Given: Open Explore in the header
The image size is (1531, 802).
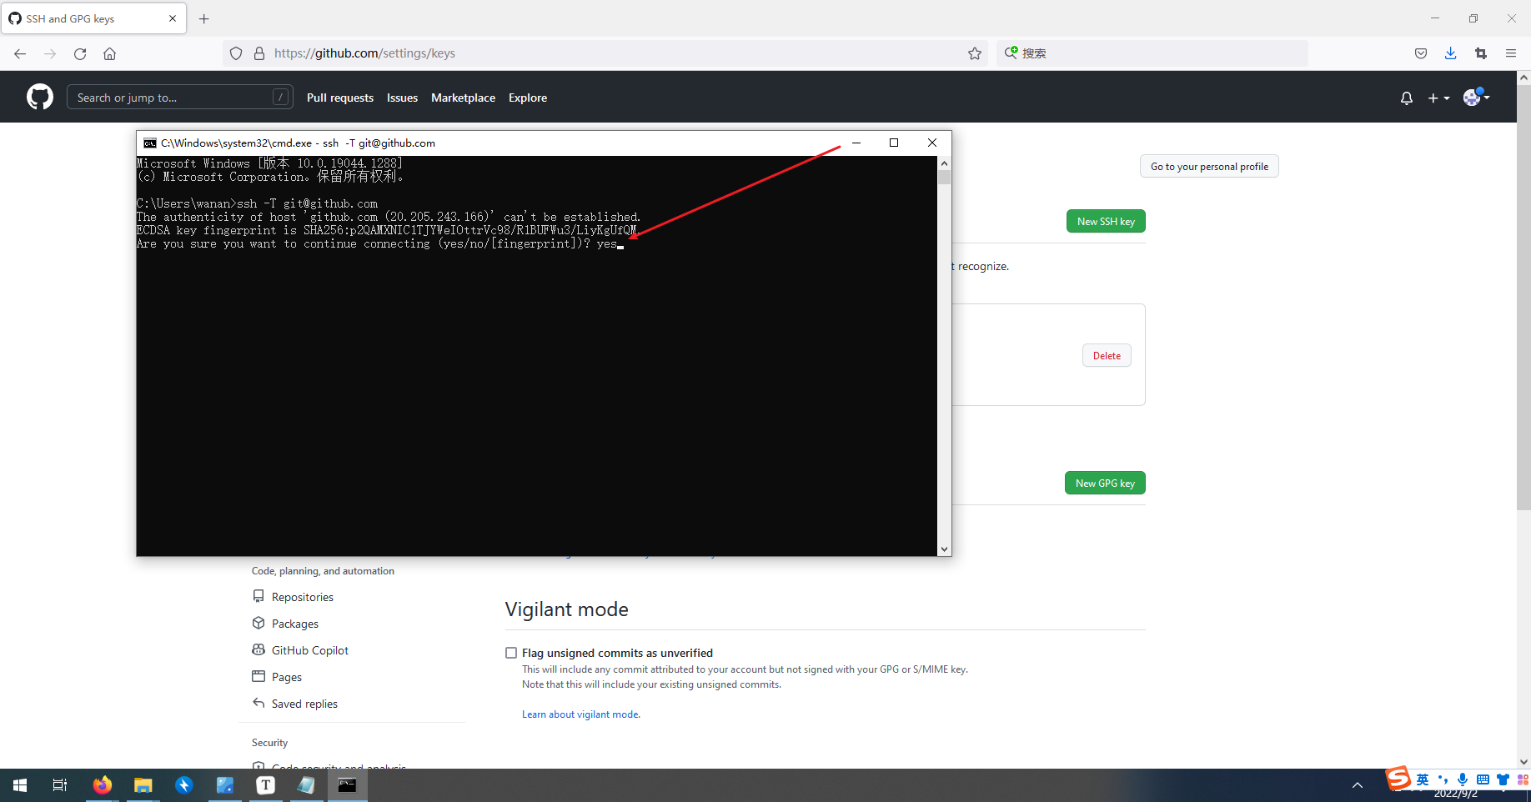Looking at the screenshot, I should click(528, 98).
